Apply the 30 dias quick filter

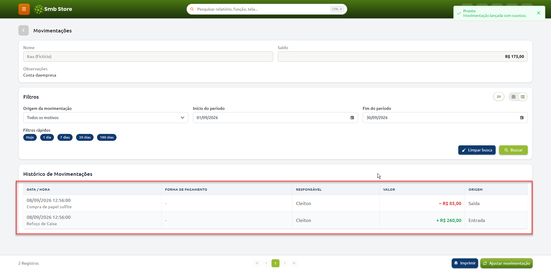coord(85,137)
